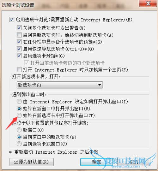Screen dimensions: 158x171
Task: Click 还原为默认值(R) button
Action: 32,162
